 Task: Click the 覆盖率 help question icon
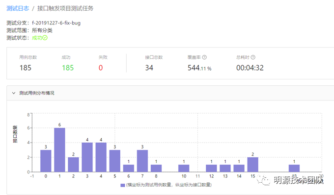(204, 57)
